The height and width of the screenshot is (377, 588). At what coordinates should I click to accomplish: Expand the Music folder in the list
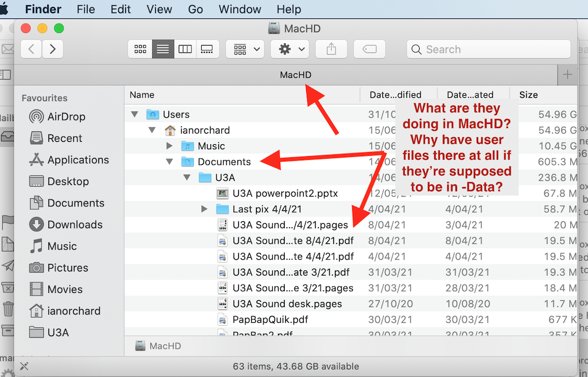(169, 146)
